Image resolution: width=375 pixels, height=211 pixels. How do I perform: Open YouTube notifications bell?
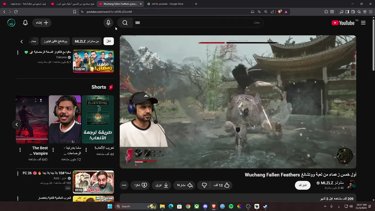[x=25, y=23]
